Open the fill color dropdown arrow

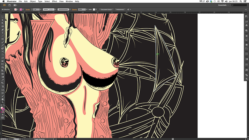18,9
